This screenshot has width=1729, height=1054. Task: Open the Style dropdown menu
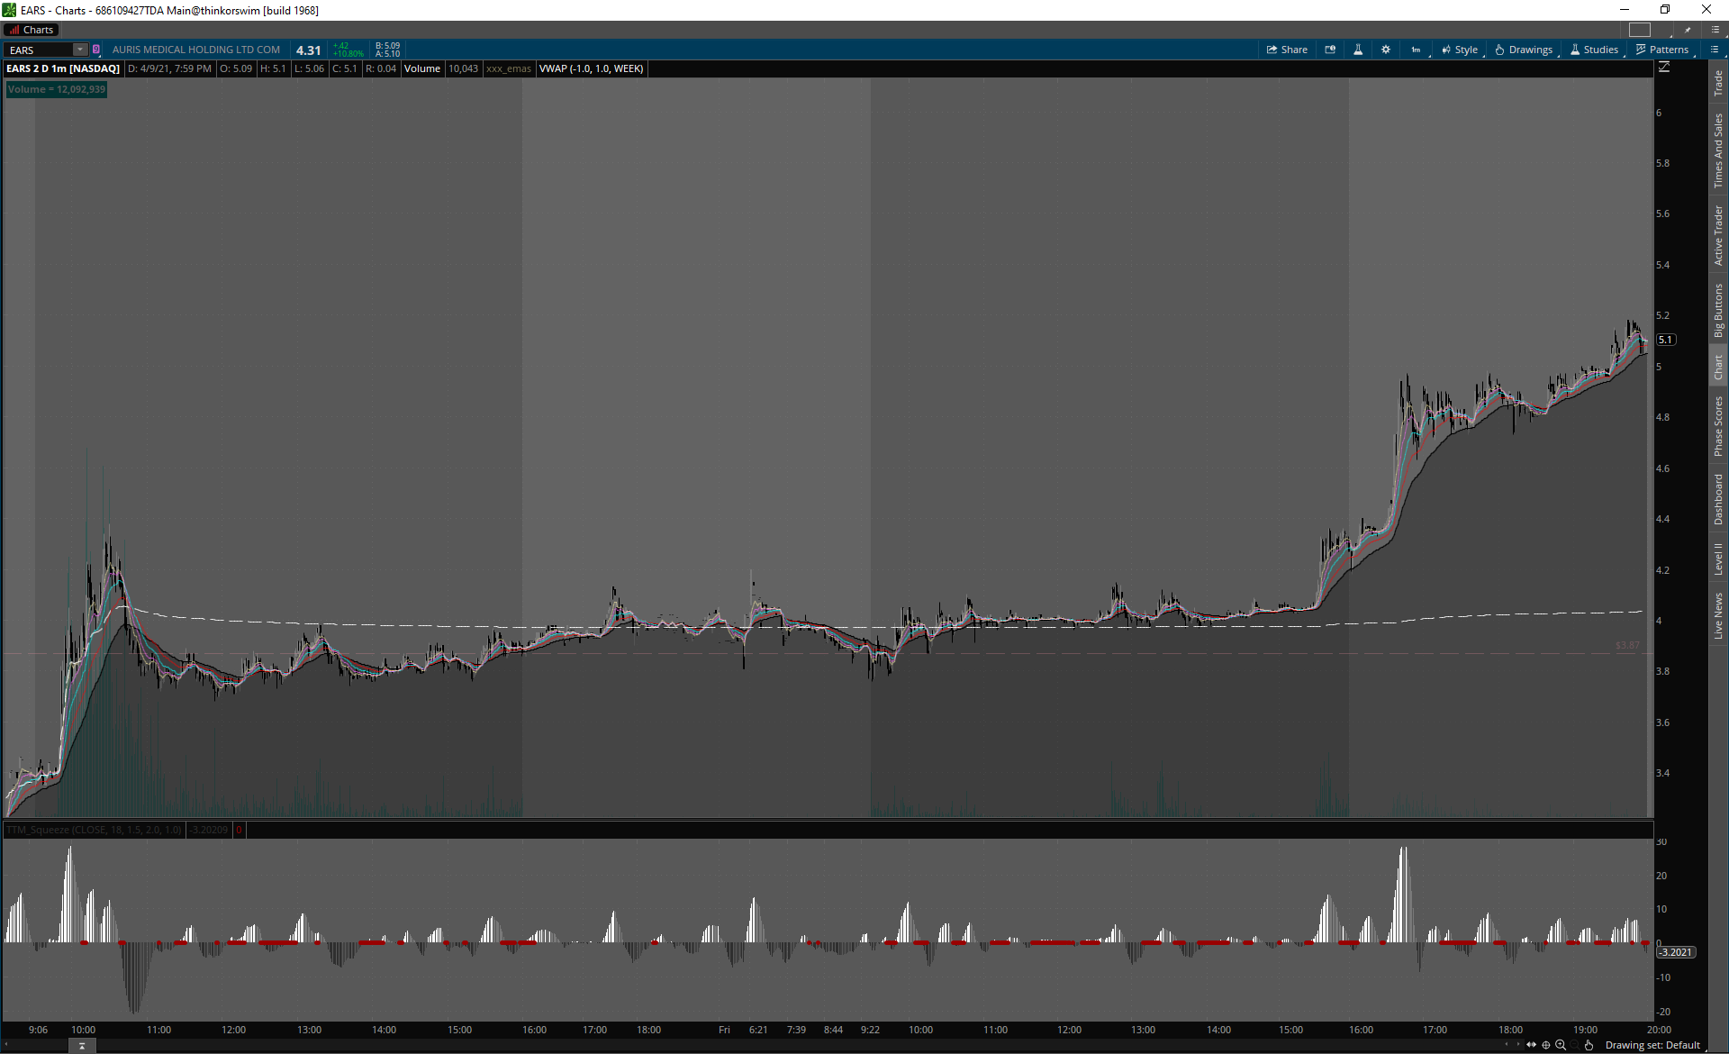(1460, 50)
